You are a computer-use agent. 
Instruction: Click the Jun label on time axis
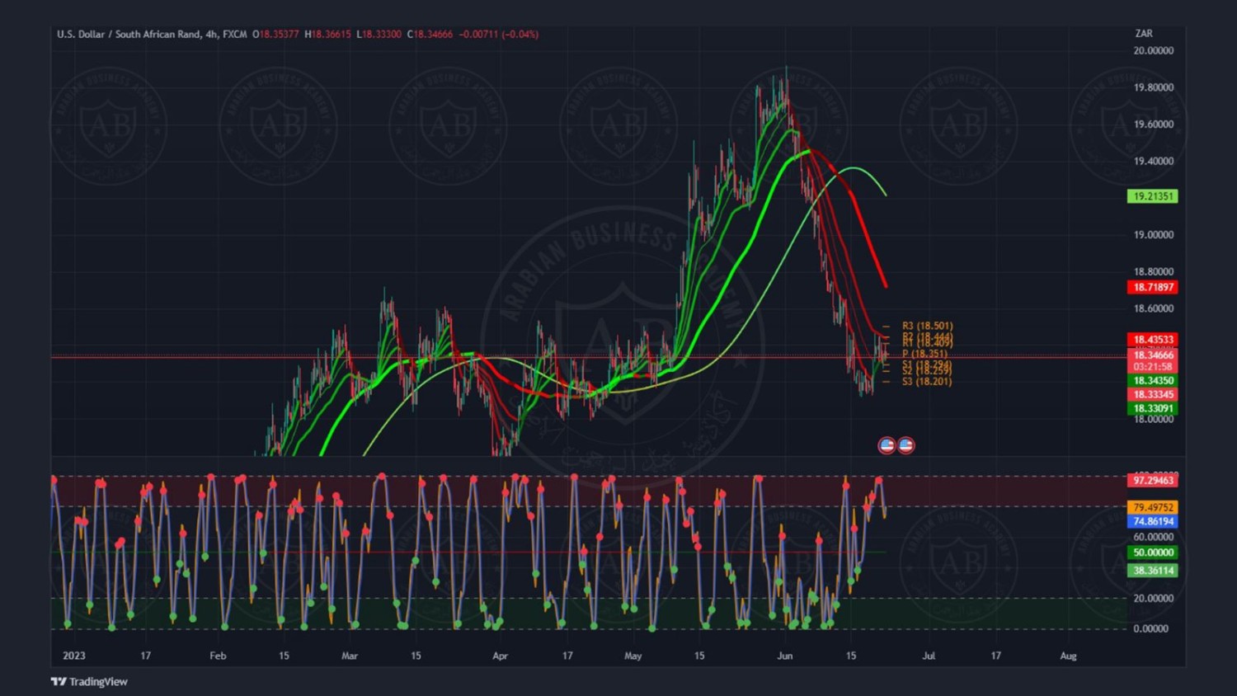tap(784, 656)
